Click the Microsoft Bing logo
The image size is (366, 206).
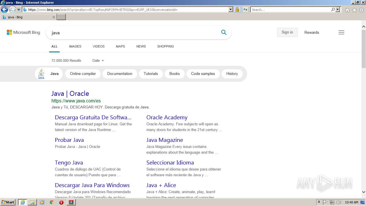point(23,32)
